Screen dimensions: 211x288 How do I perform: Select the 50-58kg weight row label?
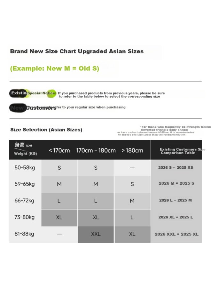pyautogui.click(x=25, y=168)
